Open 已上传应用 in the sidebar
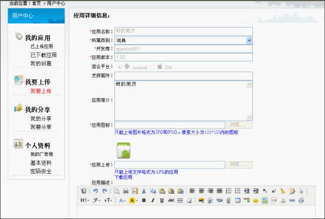Viewport: 325px width, 219px height. 42,46
